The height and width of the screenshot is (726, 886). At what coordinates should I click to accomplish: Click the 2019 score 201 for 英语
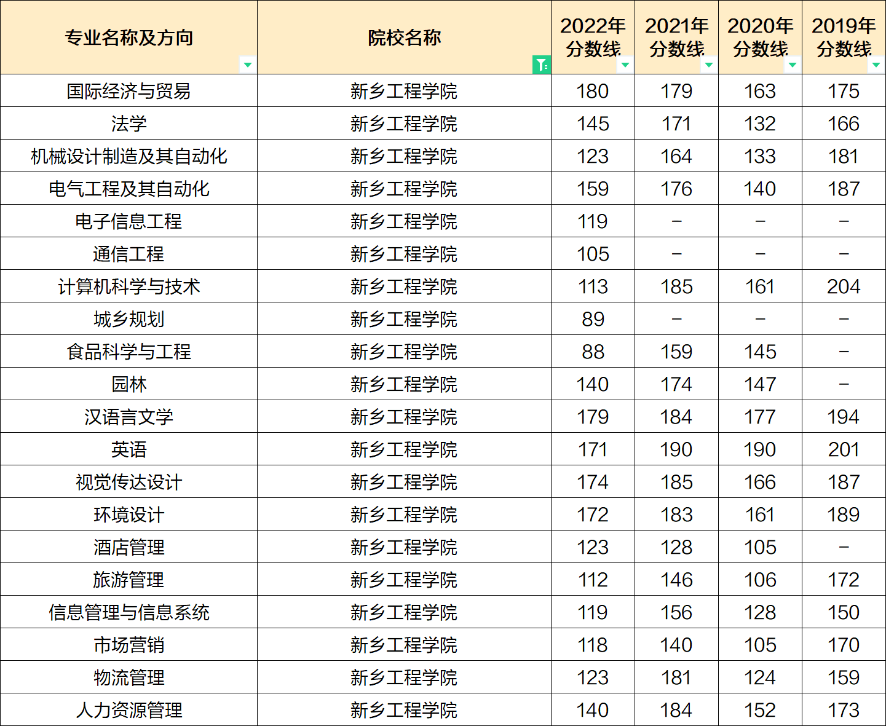(844, 449)
